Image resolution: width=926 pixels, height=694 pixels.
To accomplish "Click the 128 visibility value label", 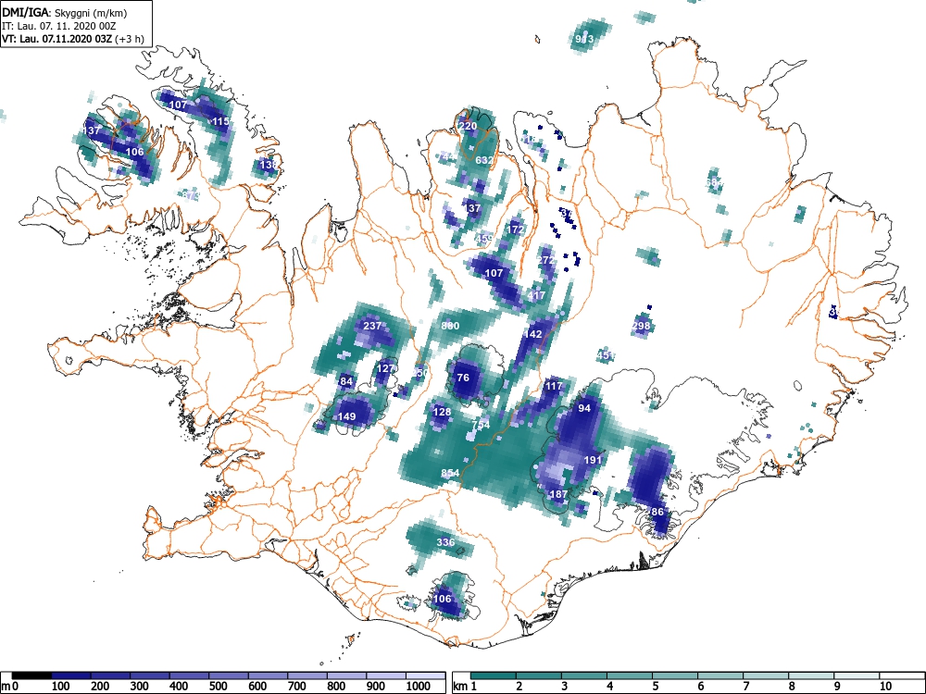I will click(x=442, y=412).
